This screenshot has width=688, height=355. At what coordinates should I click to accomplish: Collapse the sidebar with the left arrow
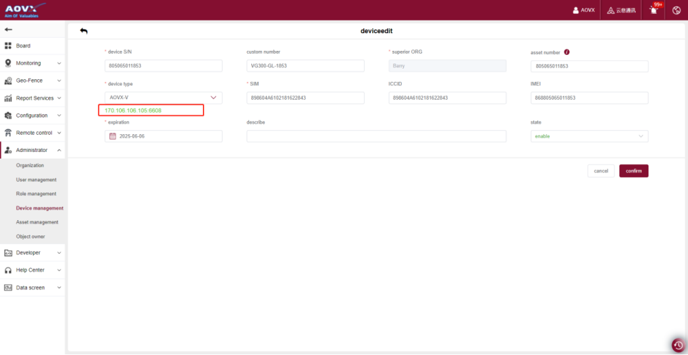click(9, 30)
